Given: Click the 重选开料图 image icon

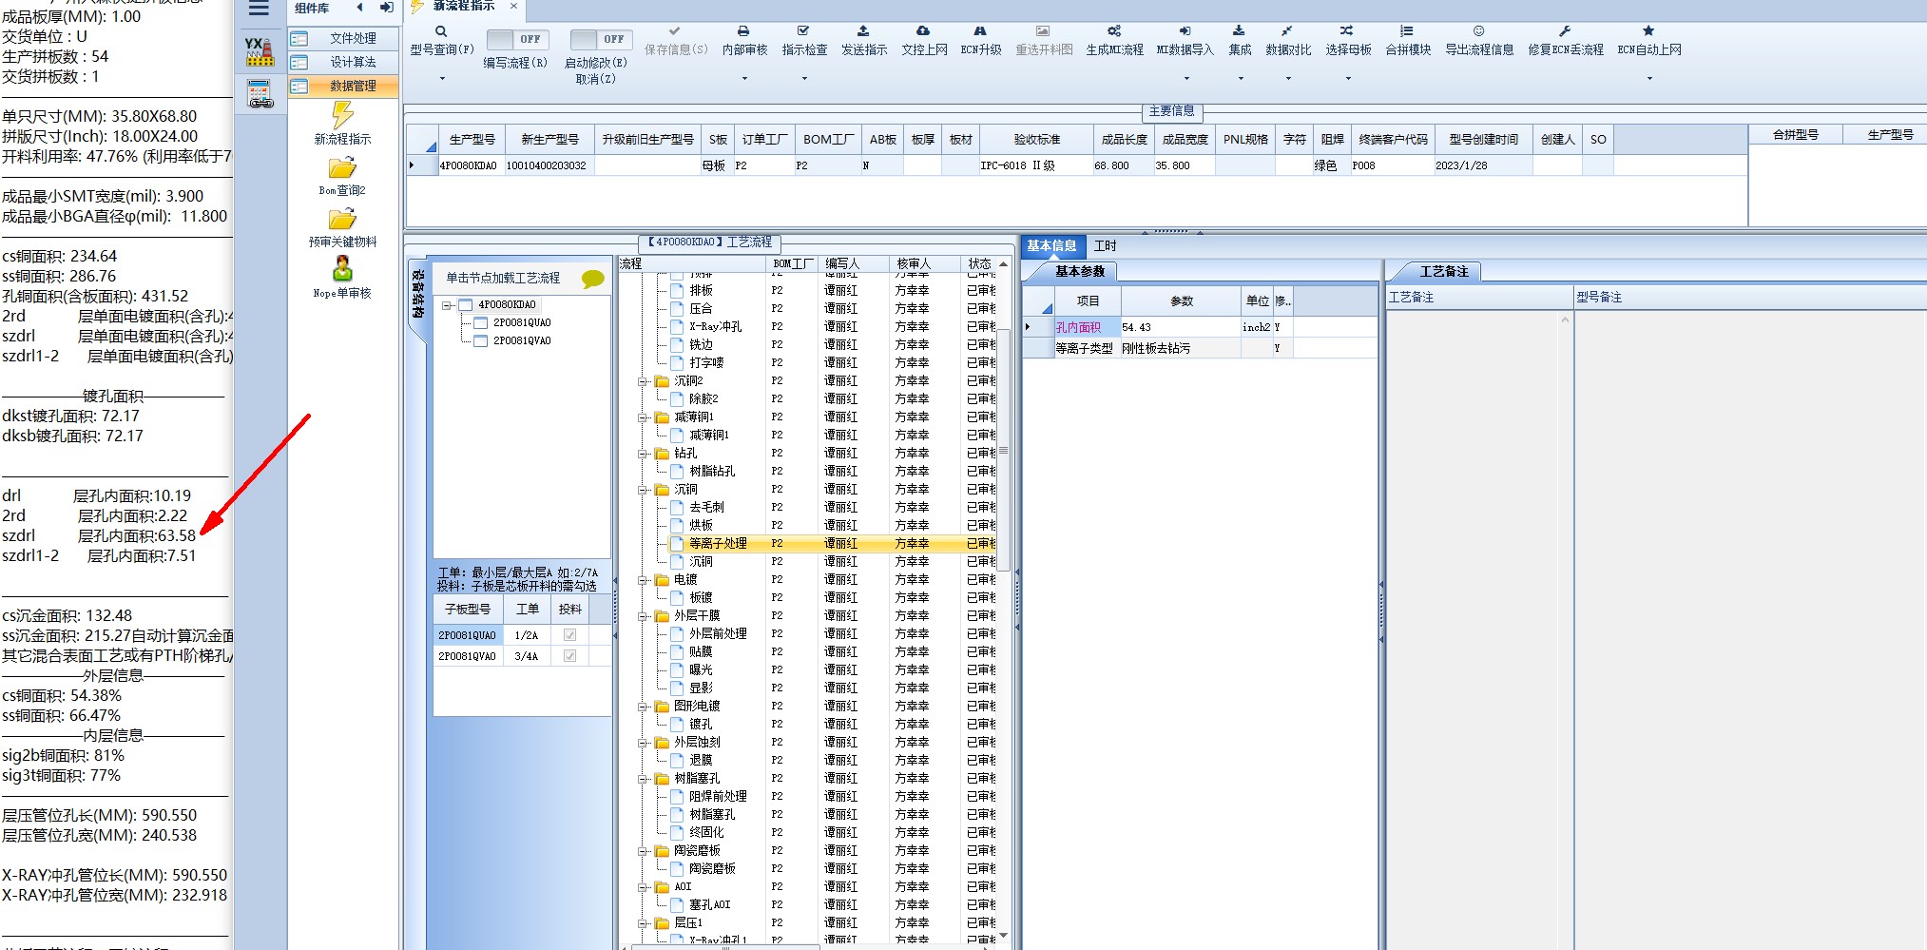Looking at the screenshot, I should point(1043,31).
